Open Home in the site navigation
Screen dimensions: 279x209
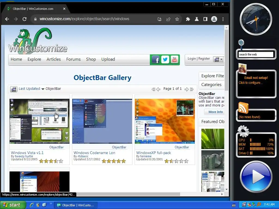point(16,59)
